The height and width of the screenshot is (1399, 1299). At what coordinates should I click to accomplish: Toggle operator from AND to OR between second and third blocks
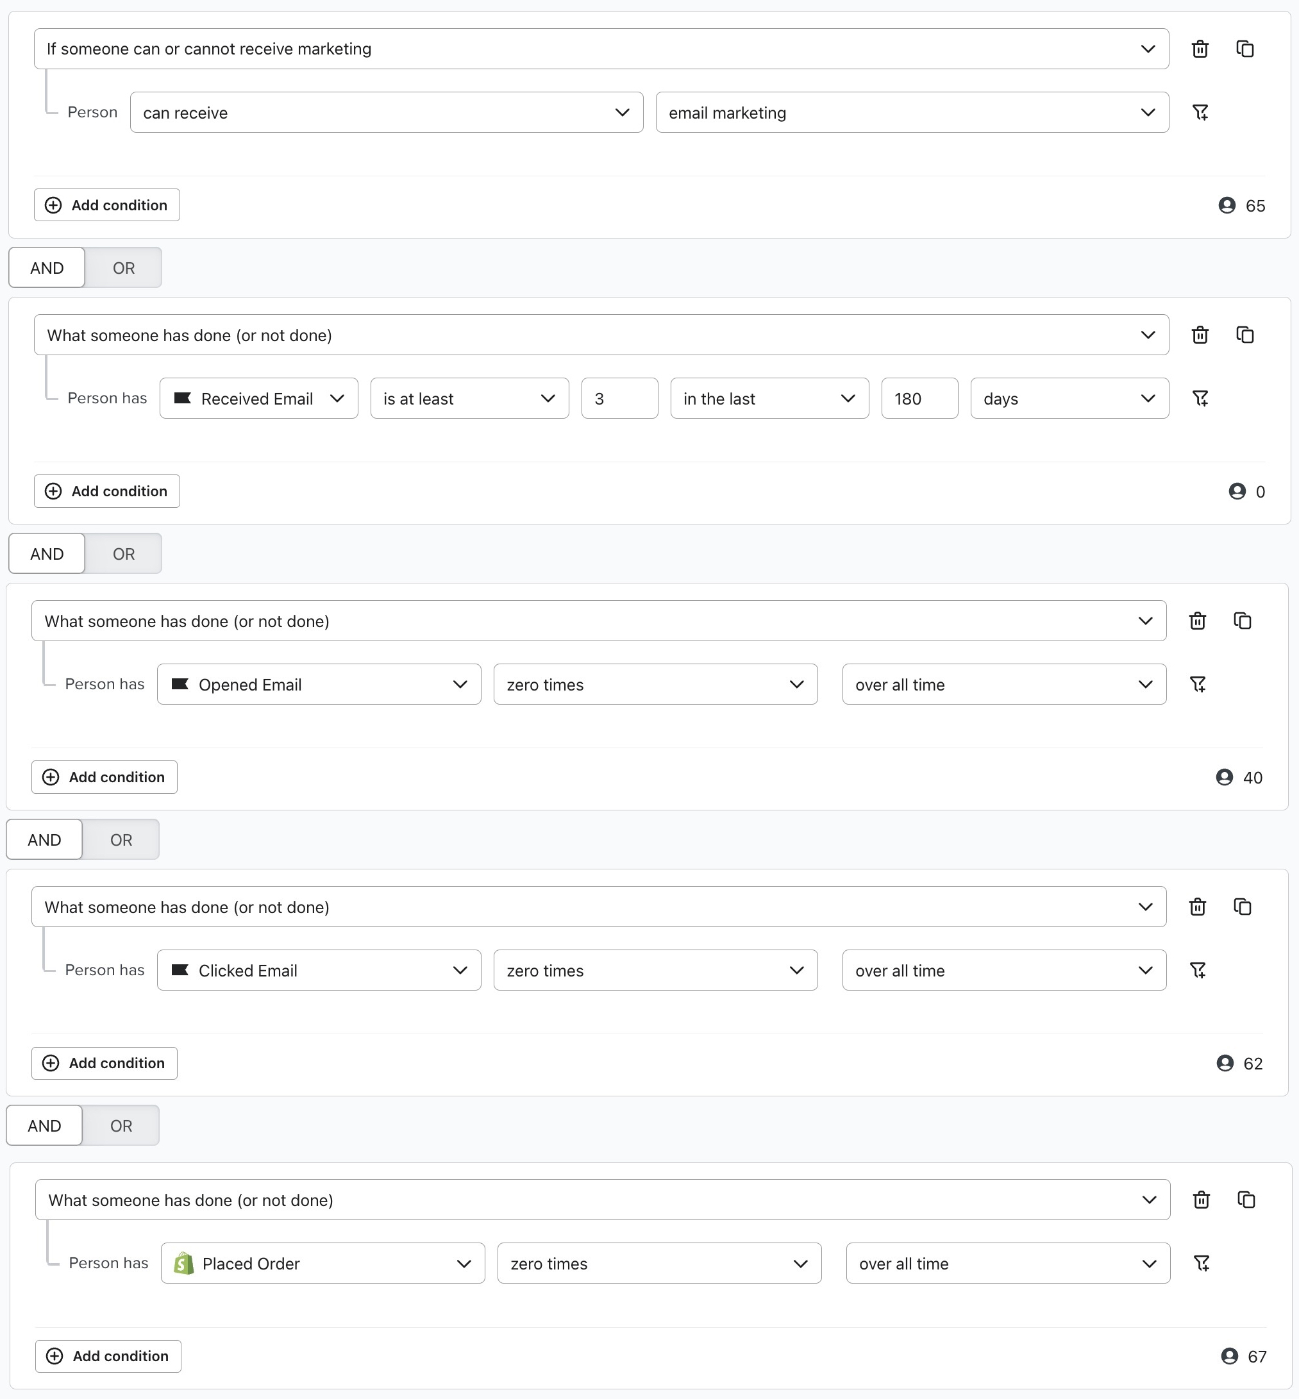coord(121,553)
